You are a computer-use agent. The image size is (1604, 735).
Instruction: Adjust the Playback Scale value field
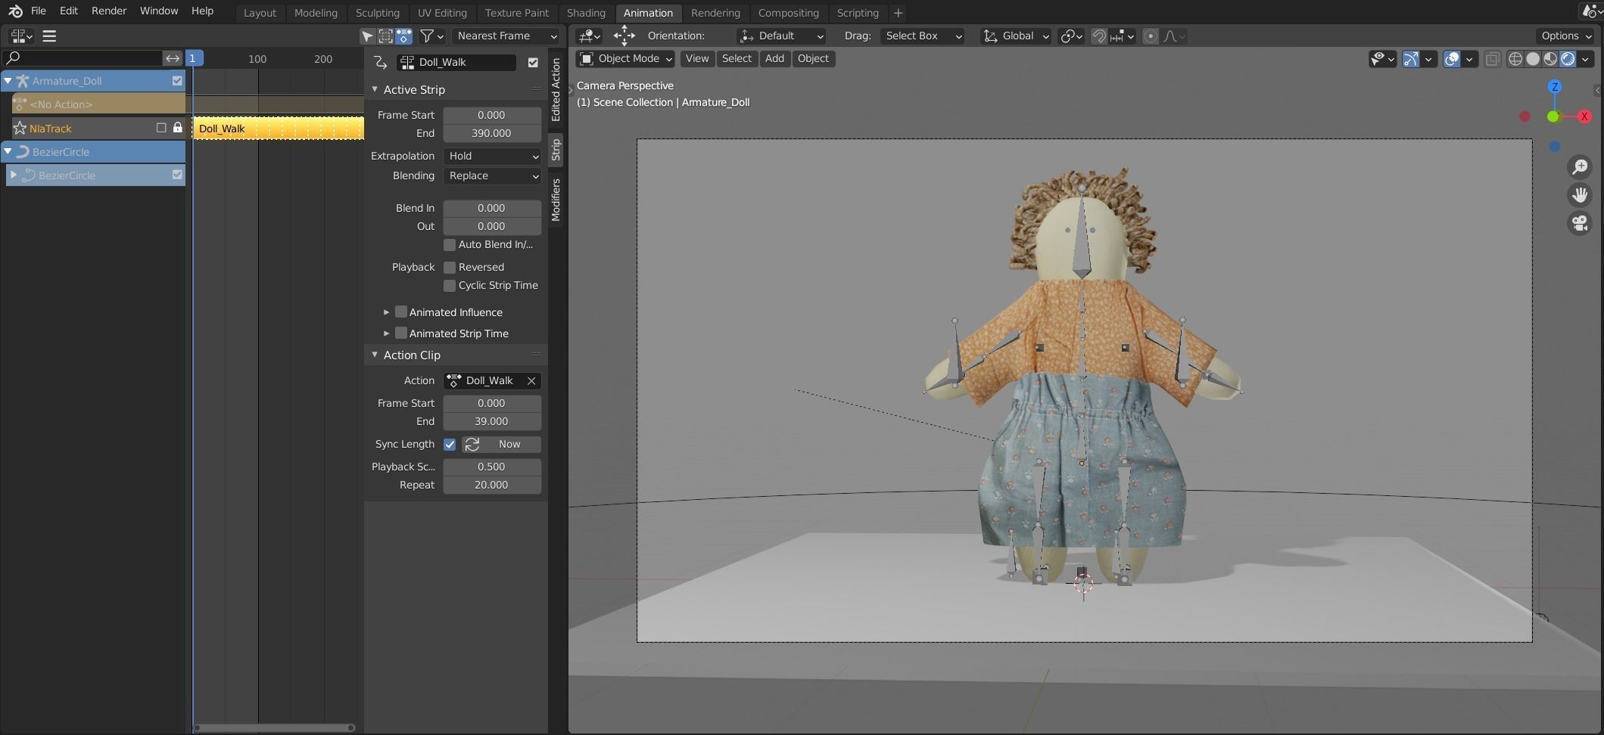[492, 467]
